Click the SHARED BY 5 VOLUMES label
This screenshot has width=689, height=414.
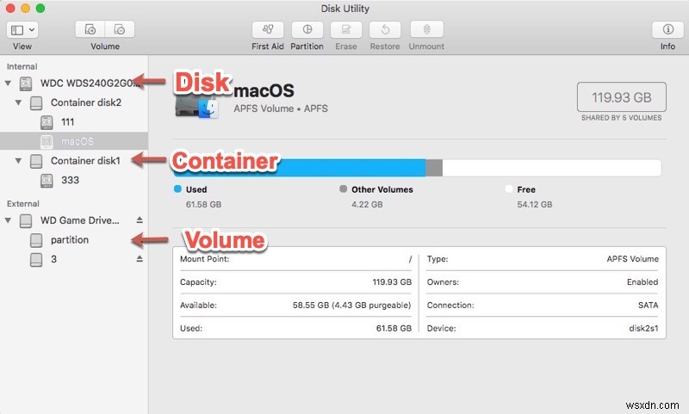coord(621,118)
